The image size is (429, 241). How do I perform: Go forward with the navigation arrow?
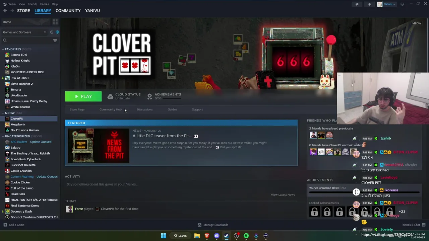click(x=12, y=11)
